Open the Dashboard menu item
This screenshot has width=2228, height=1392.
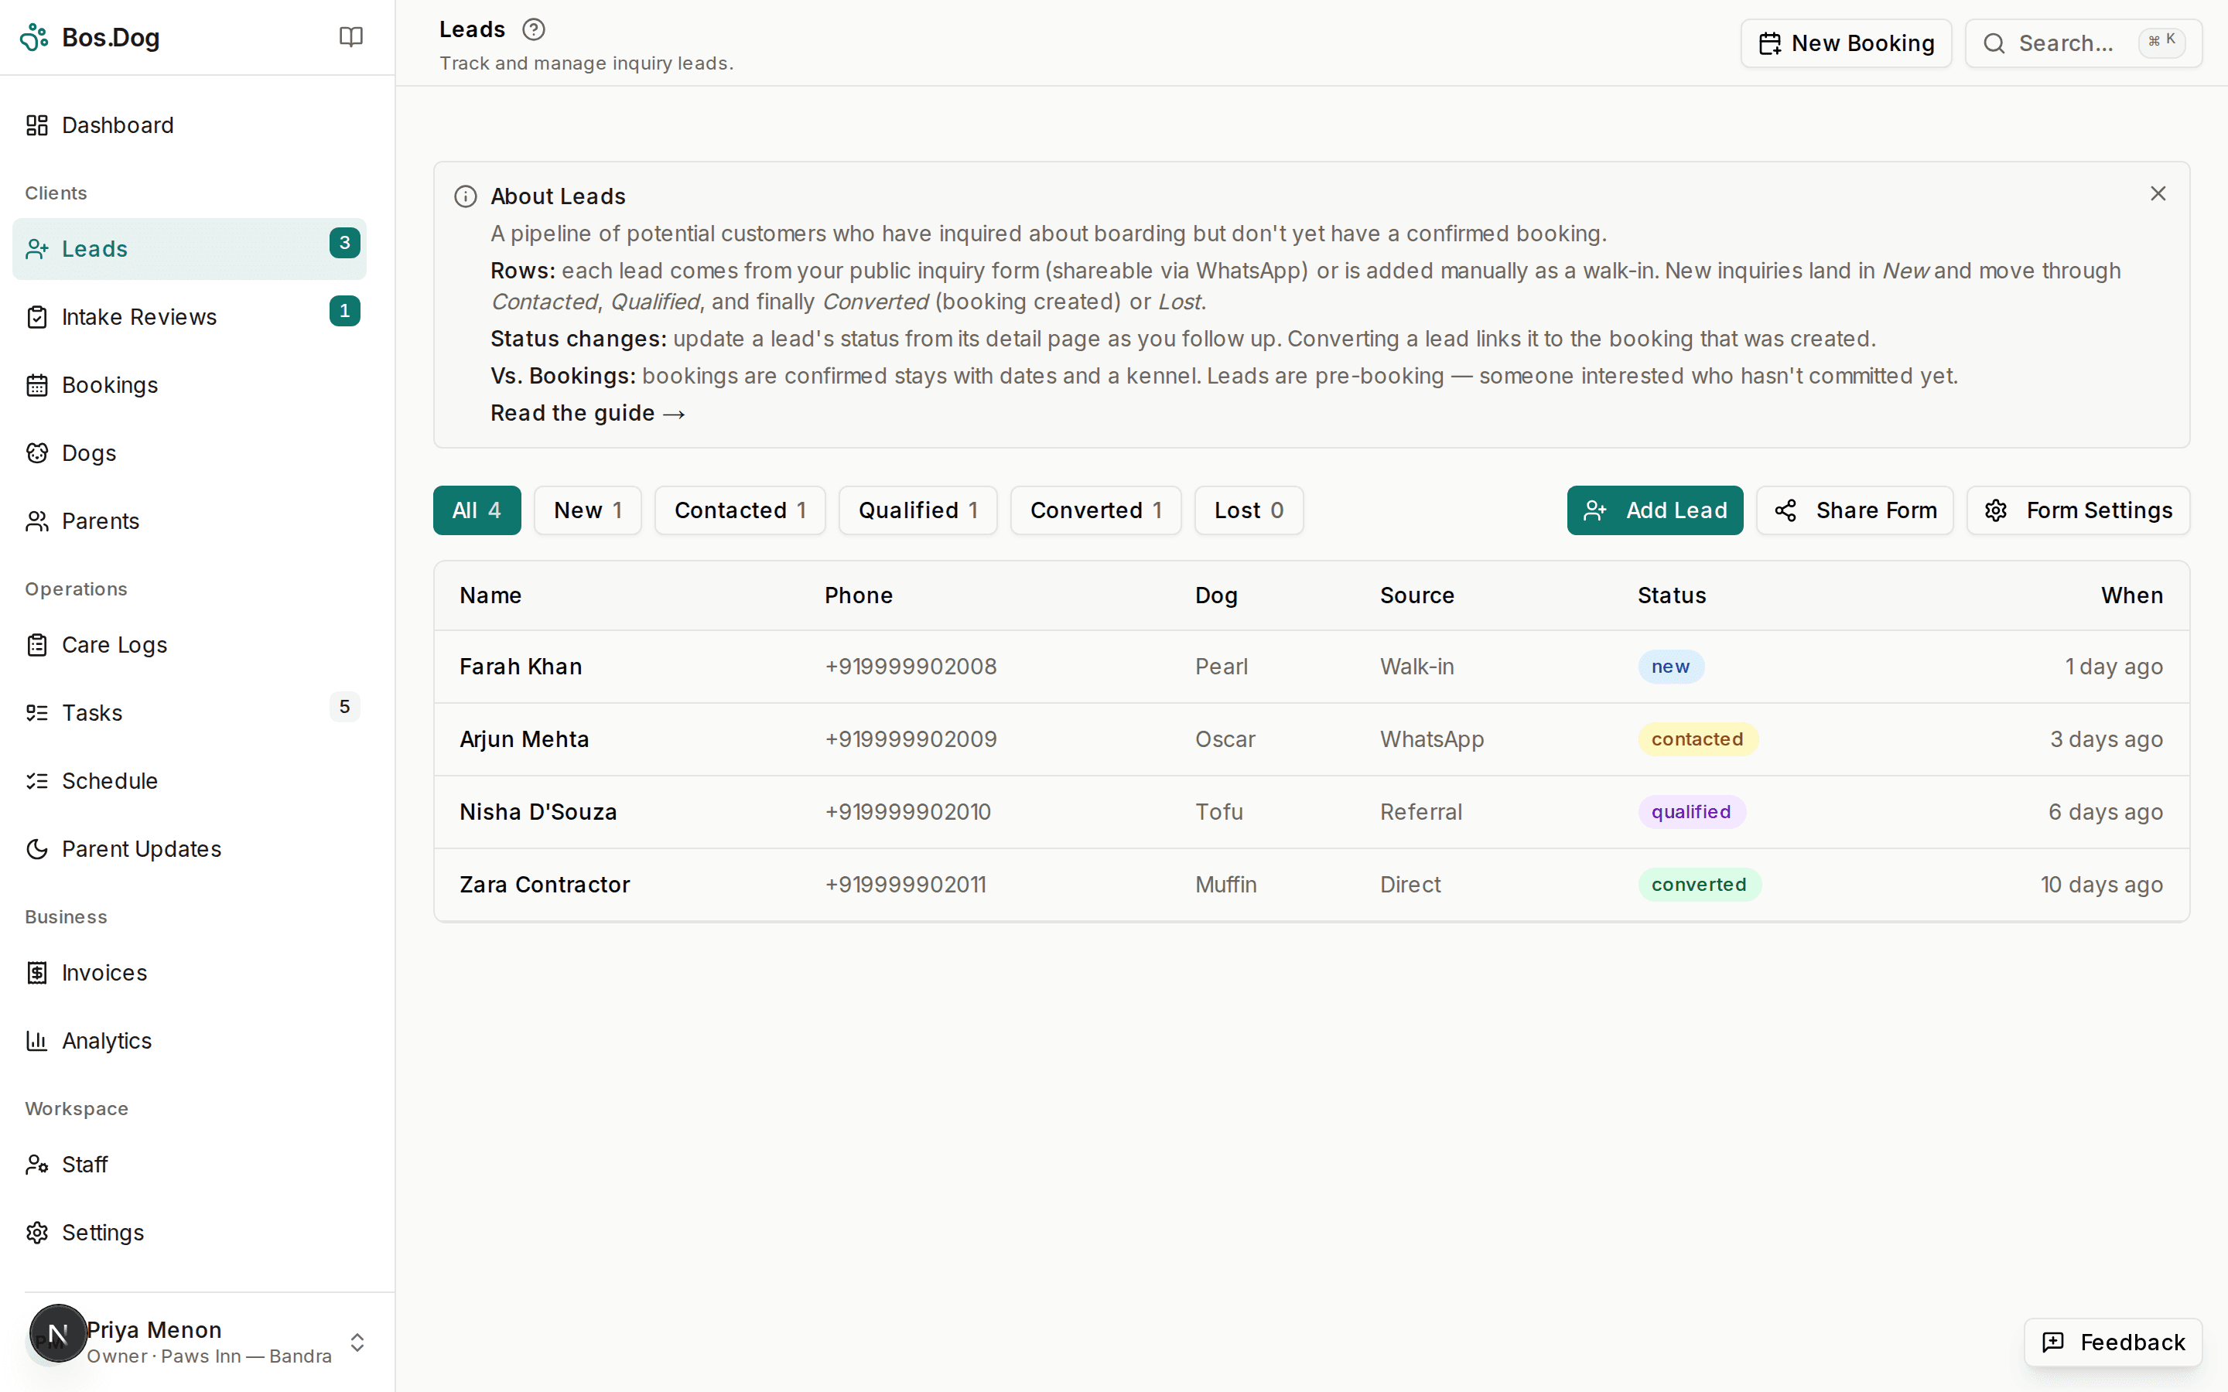click(x=190, y=125)
